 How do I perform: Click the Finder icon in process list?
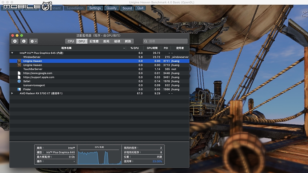(x=19, y=89)
